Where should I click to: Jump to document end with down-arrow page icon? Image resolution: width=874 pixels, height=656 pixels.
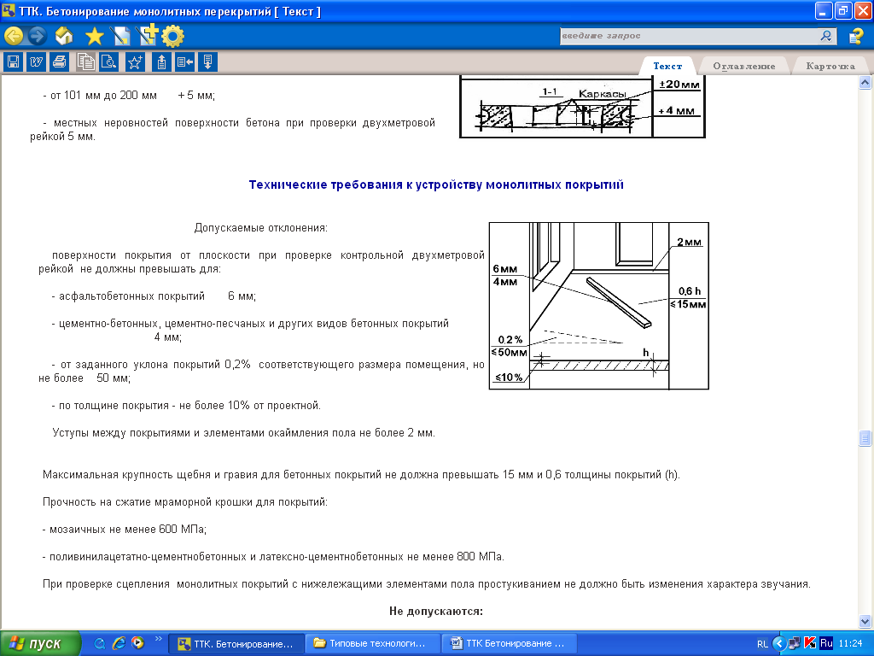[x=207, y=61]
